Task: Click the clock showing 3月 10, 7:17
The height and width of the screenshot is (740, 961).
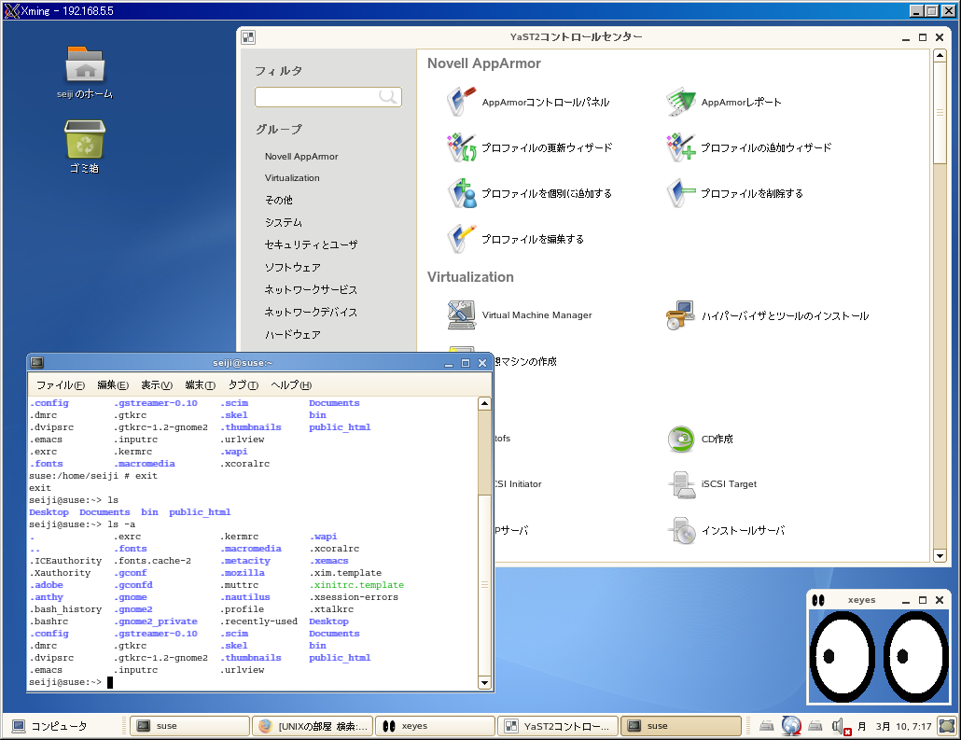Action: pos(903,727)
